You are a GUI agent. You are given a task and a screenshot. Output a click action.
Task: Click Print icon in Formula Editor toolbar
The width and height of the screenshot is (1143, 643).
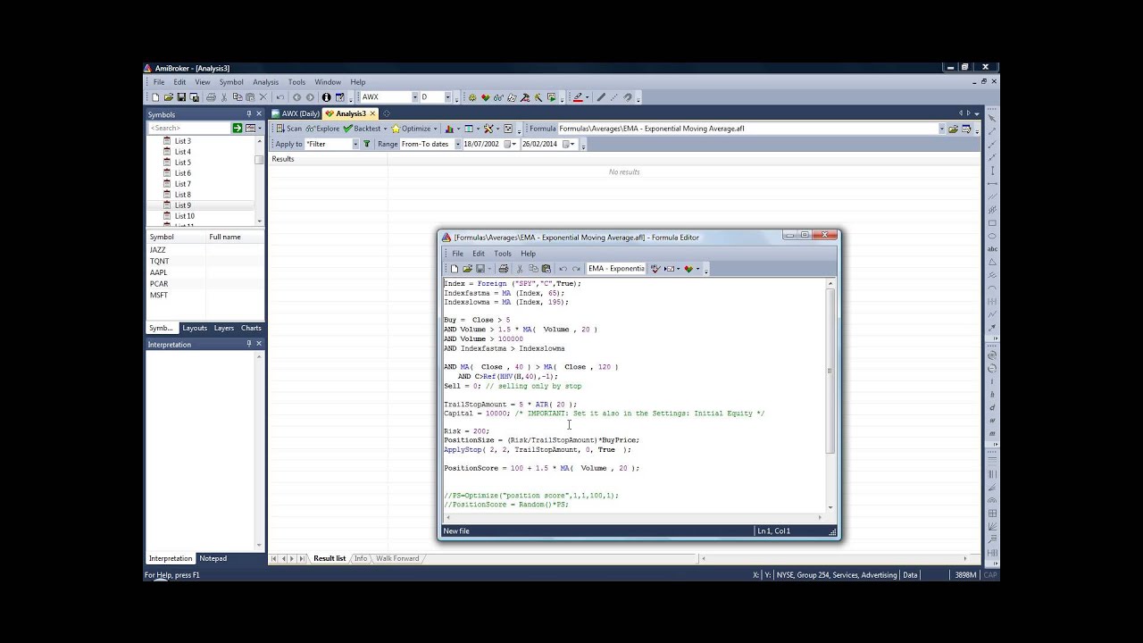[x=504, y=269]
